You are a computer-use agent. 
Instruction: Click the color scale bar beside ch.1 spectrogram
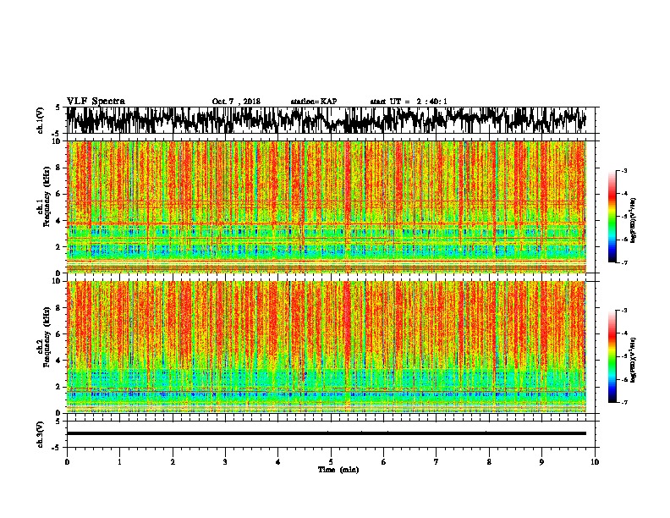612,217
